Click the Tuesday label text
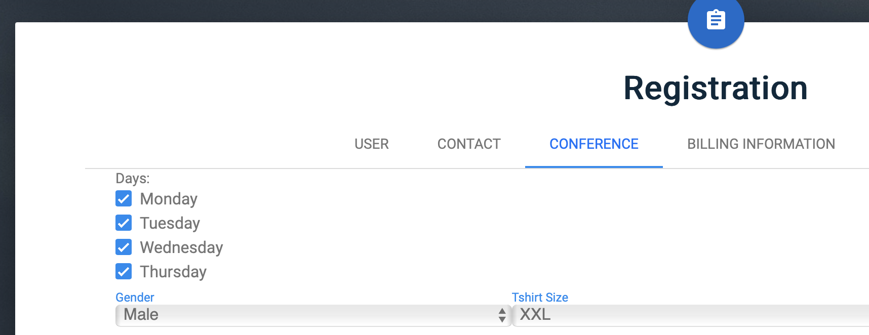The height and width of the screenshot is (335, 869). point(170,223)
